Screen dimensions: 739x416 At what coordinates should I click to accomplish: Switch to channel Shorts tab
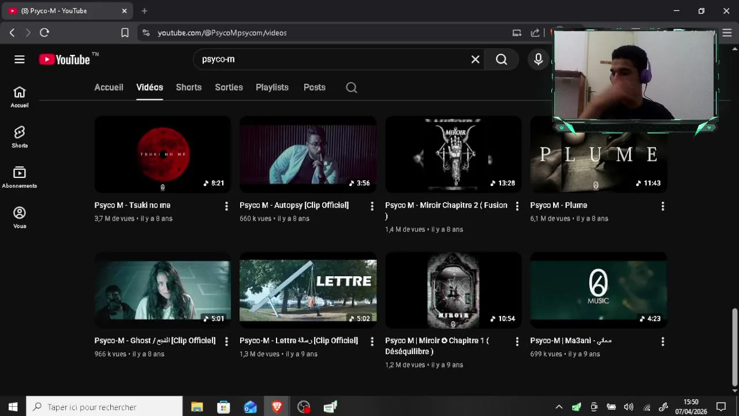click(189, 87)
